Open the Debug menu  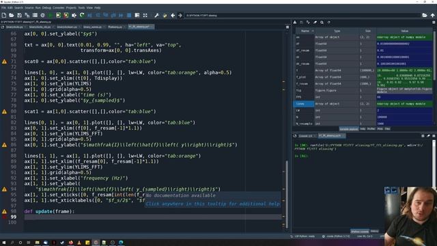pyautogui.click(x=46, y=8)
